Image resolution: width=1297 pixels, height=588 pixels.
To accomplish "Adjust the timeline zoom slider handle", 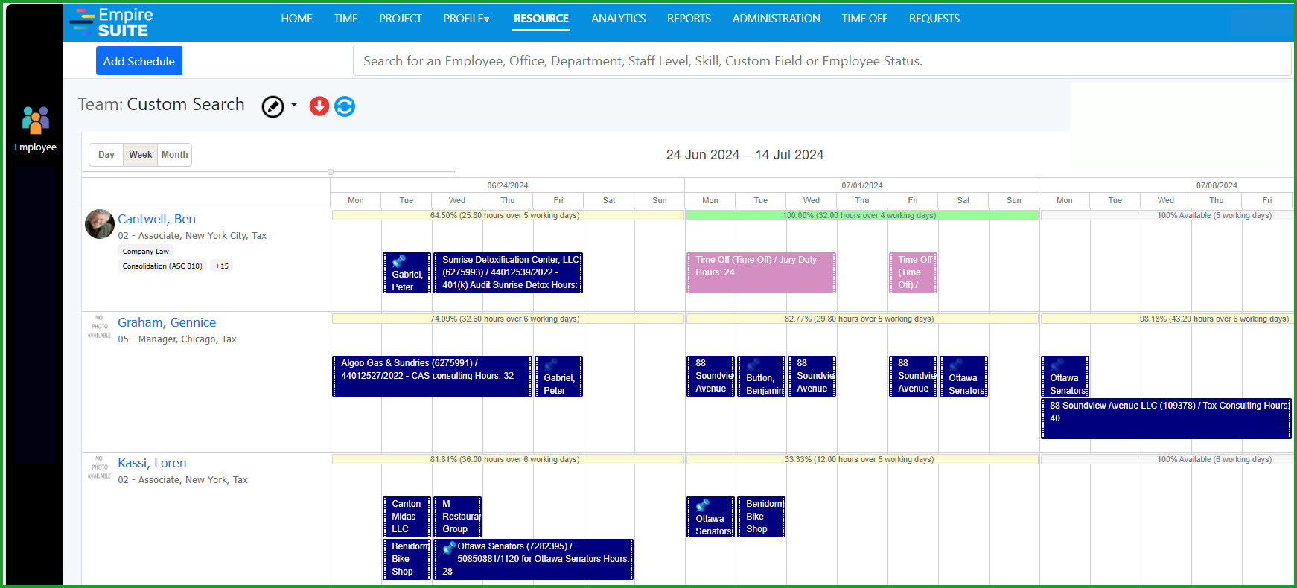I will 331,172.
